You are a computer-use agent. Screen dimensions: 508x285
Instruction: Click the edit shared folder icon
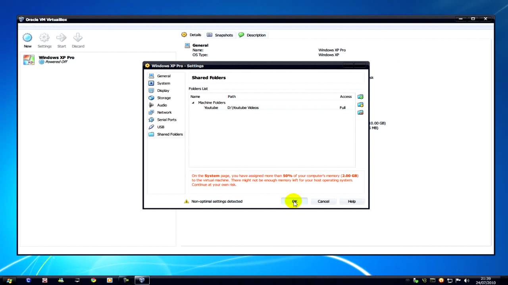[x=360, y=104]
